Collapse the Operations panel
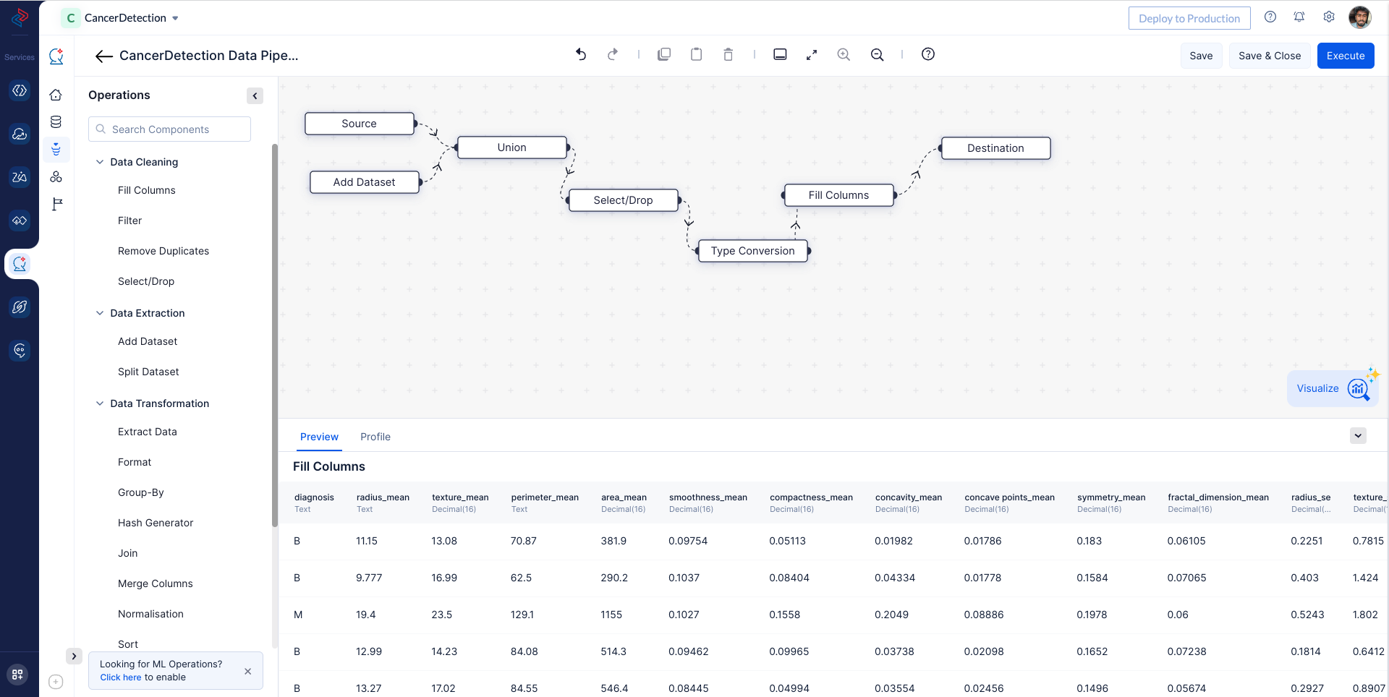The image size is (1389, 697). click(x=255, y=95)
